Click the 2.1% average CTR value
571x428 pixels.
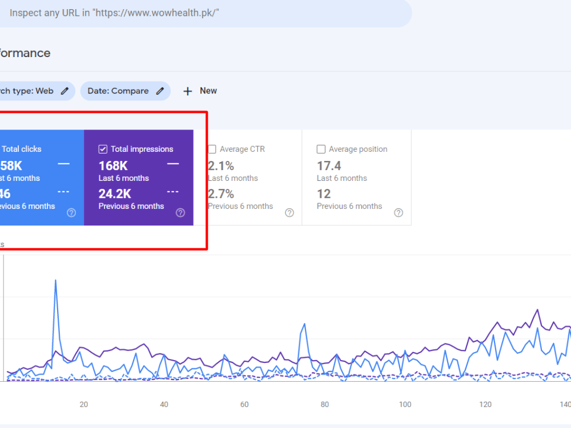click(x=221, y=166)
